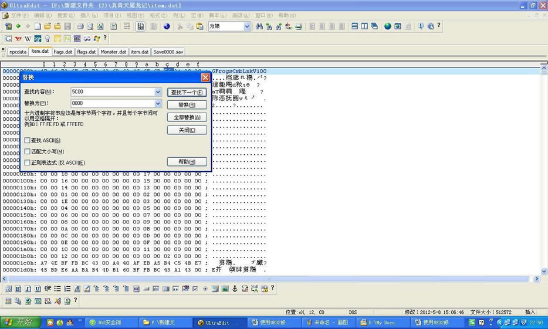The width and height of the screenshot is (548, 329).
Task: Click the Underline U icon in bottom toolbar
Action: (x=38, y=289)
